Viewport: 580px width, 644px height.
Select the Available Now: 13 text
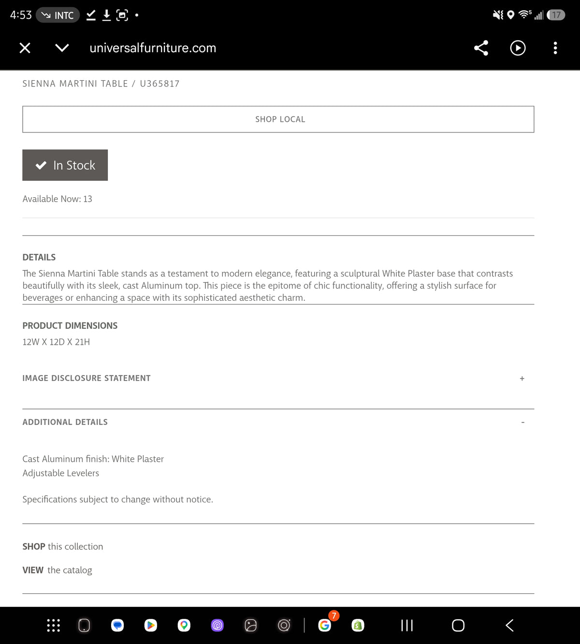click(57, 199)
